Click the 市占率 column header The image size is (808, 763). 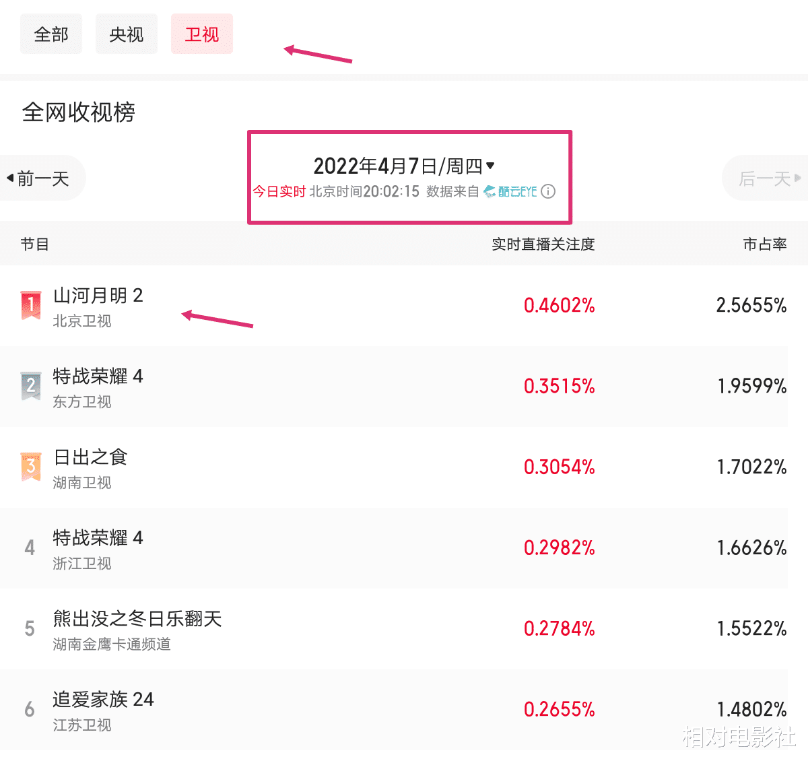765,244
